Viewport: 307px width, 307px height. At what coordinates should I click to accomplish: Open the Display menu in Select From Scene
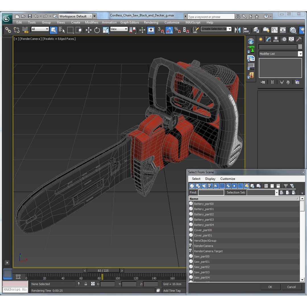point(210,179)
